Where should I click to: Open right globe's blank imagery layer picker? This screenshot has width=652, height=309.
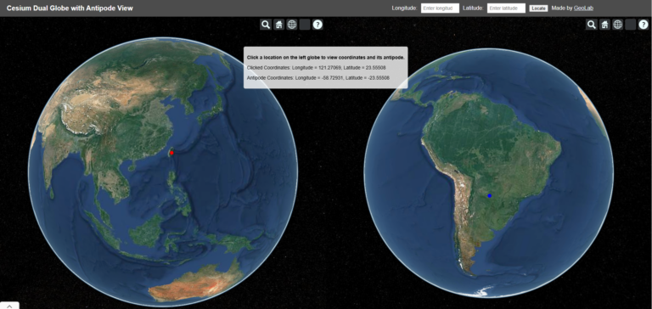[631, 25]
